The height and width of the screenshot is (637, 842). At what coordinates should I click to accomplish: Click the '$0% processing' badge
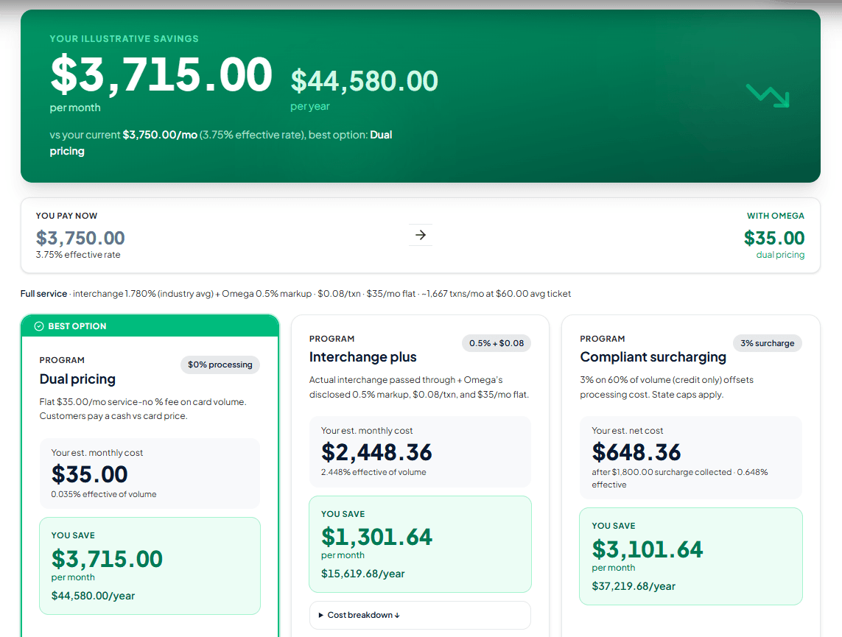pos(220,365)
